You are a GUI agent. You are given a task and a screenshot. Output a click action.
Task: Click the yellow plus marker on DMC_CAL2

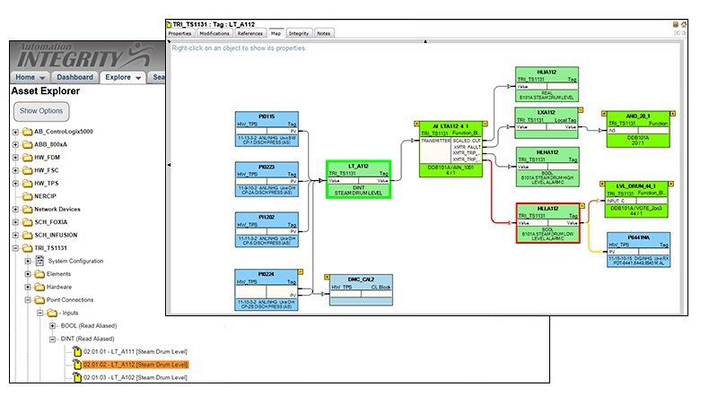[x=327, y=277]
